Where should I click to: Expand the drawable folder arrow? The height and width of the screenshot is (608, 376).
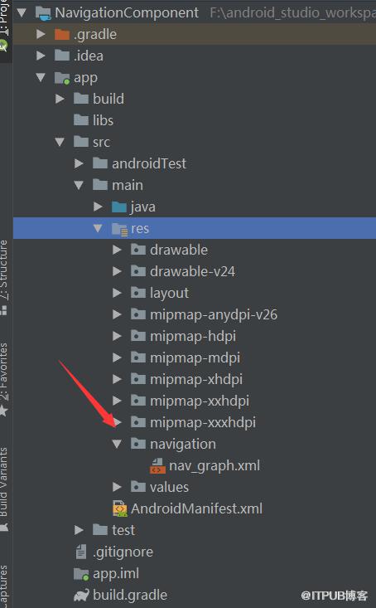(117, 250)
